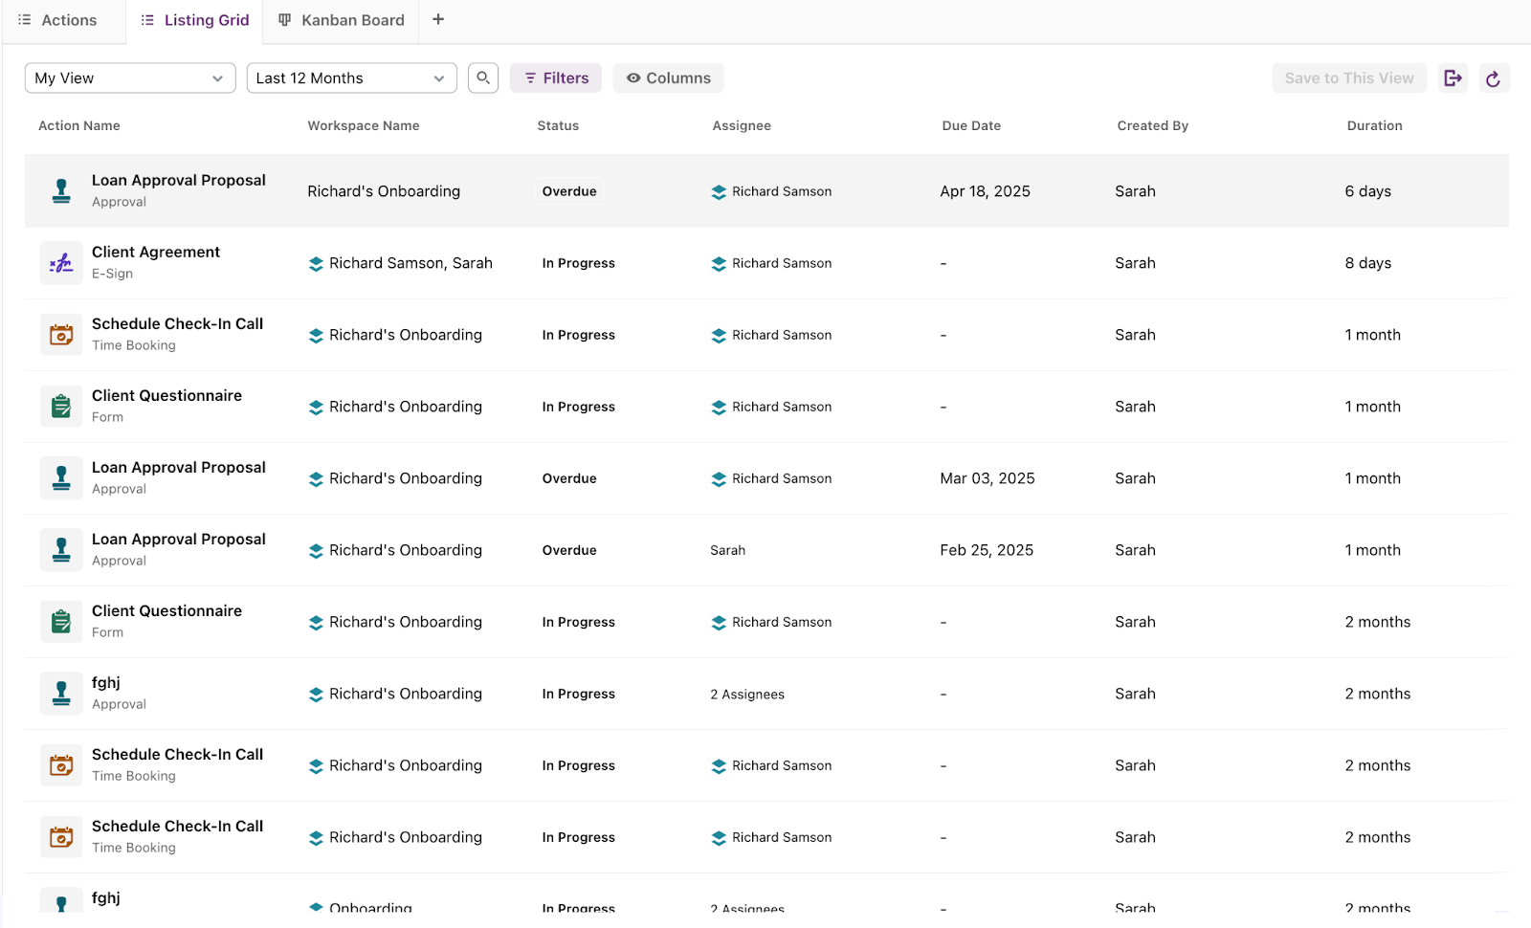
Task: Open the Filters button
Action: tap(556, 77)
